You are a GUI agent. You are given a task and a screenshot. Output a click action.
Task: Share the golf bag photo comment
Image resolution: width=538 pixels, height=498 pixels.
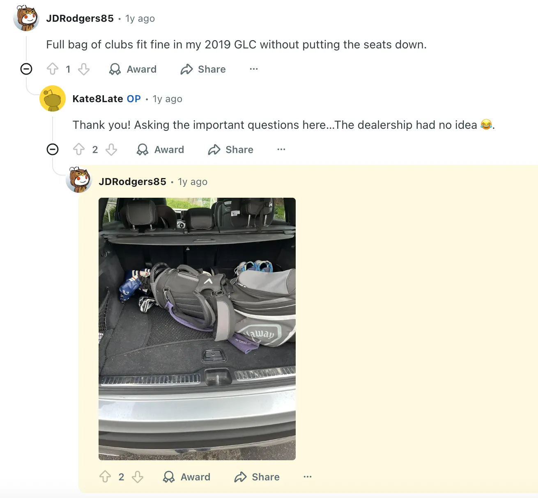[257, 477]
